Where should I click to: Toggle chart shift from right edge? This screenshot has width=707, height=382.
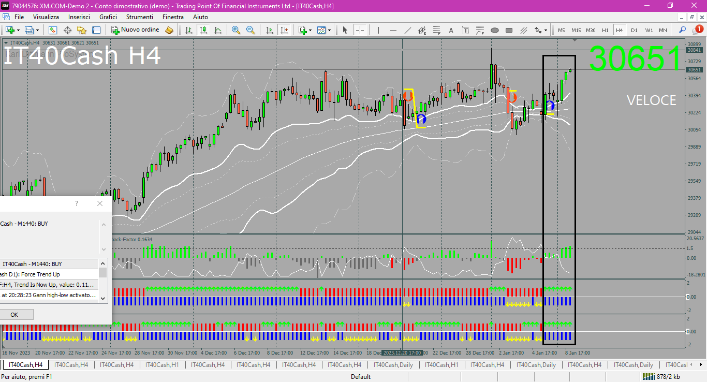(x=284, y=30)
